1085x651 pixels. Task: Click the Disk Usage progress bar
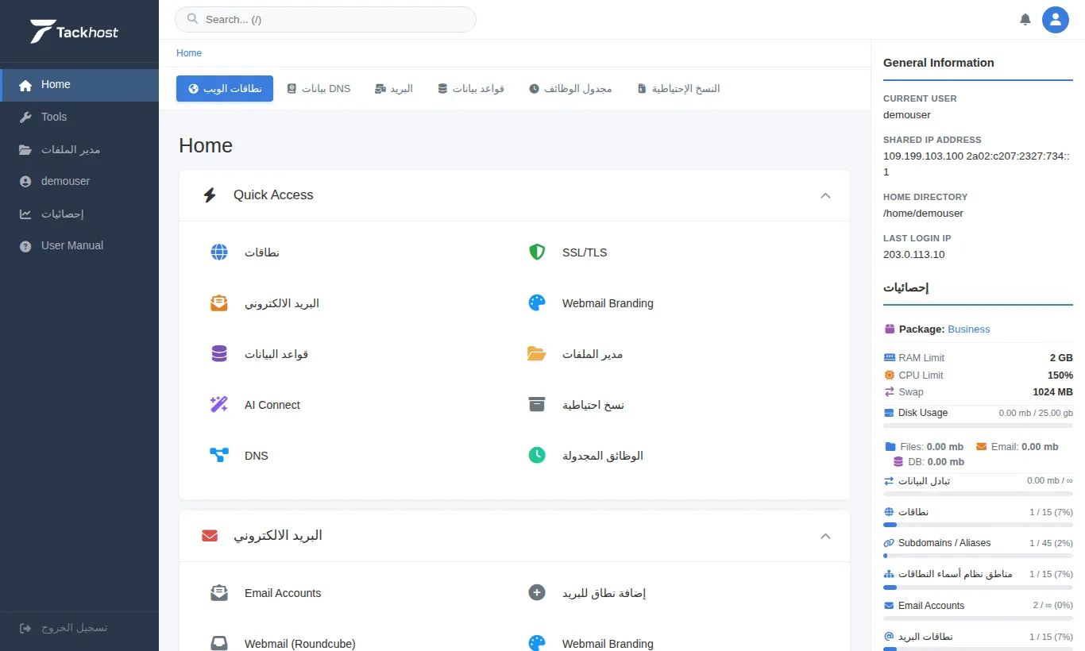click(x=978, y=426)
